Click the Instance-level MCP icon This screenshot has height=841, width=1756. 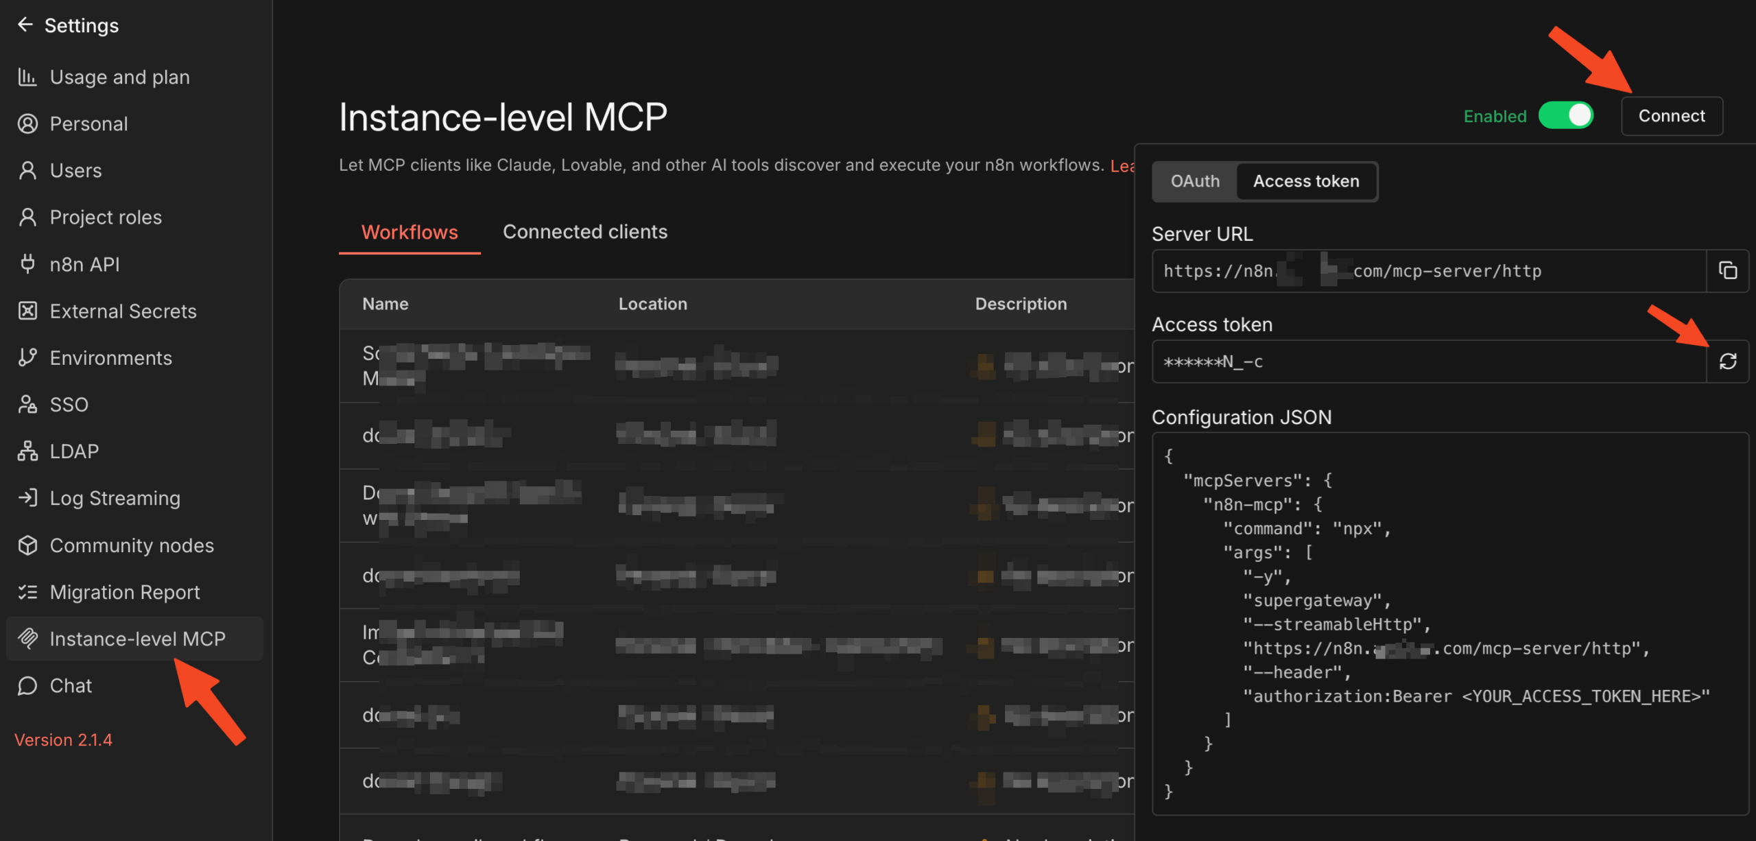pos(27,638)
